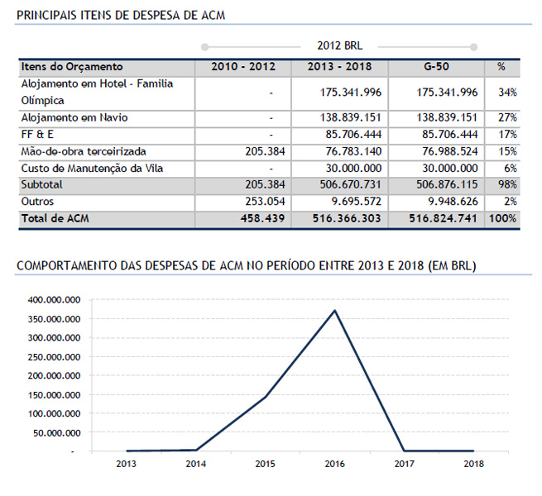Click the 2018 x-axis label
This screenshot has height=496, width=542.
point(473,464)
